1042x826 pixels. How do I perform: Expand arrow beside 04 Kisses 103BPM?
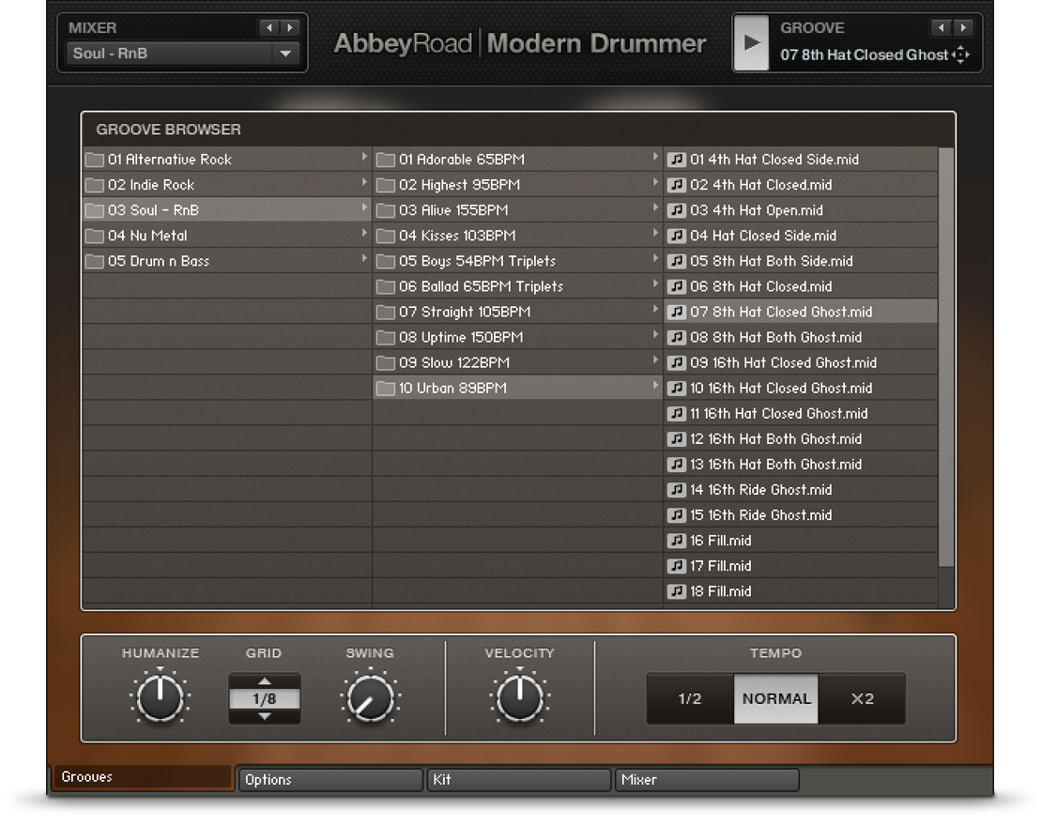coord(655,233)
